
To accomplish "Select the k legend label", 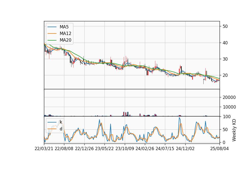I will pyautogui.click(x=61, y=122).
